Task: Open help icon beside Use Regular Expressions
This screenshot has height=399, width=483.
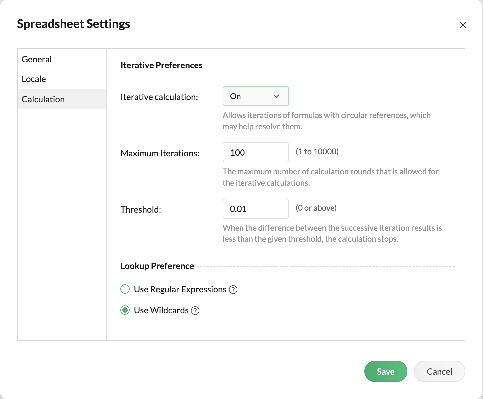Action: coord(233,290)
